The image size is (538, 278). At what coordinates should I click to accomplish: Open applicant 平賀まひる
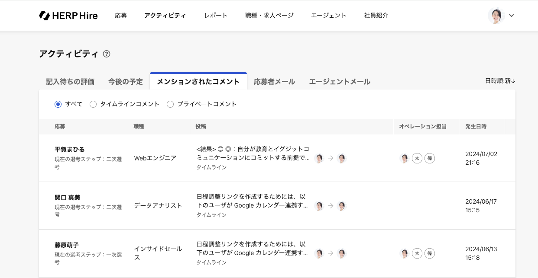[70, 150]
